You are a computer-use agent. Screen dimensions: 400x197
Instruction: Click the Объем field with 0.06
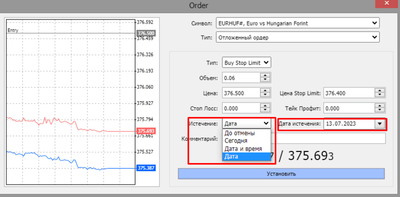(241, 78)
